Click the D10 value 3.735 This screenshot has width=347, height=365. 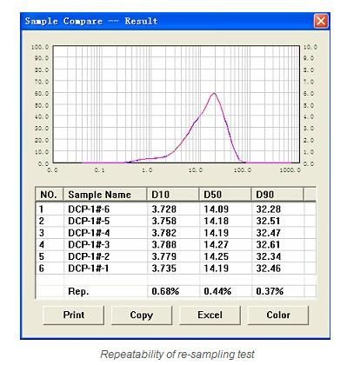coord(163,269)
